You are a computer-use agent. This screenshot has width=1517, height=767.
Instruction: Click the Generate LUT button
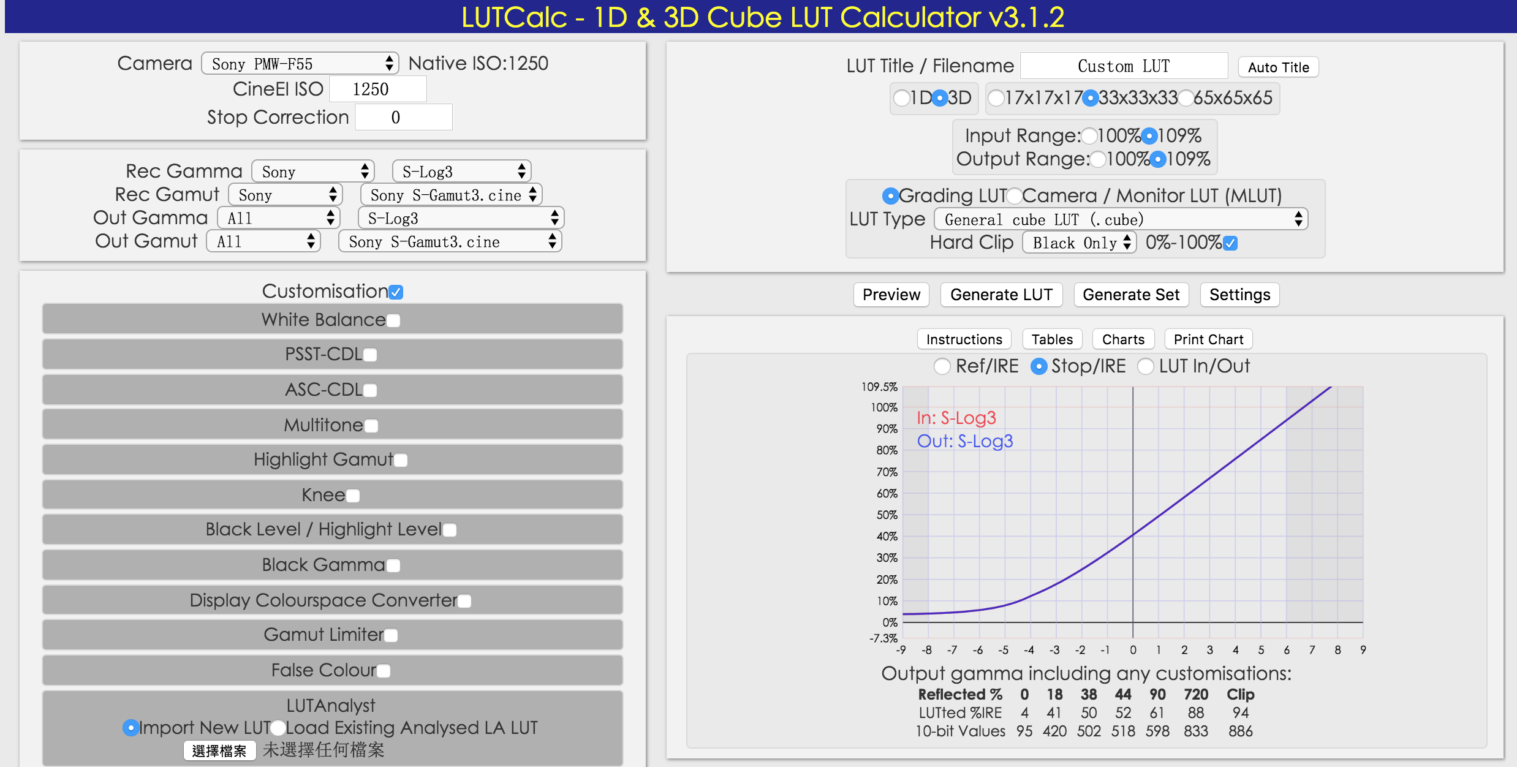pyautogui.click(x=1001, y=295)
